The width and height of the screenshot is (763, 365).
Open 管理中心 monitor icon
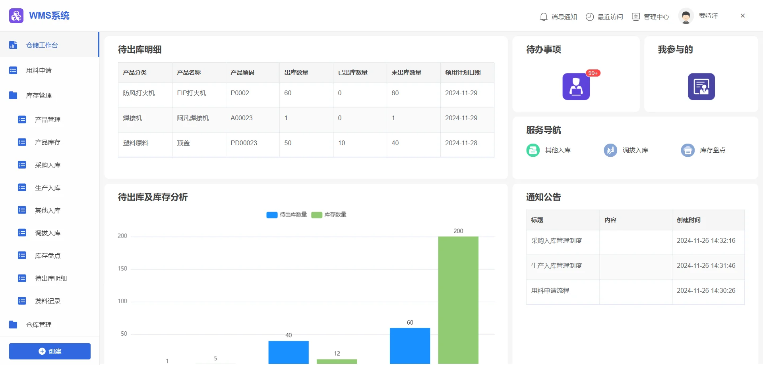[636, 17]
